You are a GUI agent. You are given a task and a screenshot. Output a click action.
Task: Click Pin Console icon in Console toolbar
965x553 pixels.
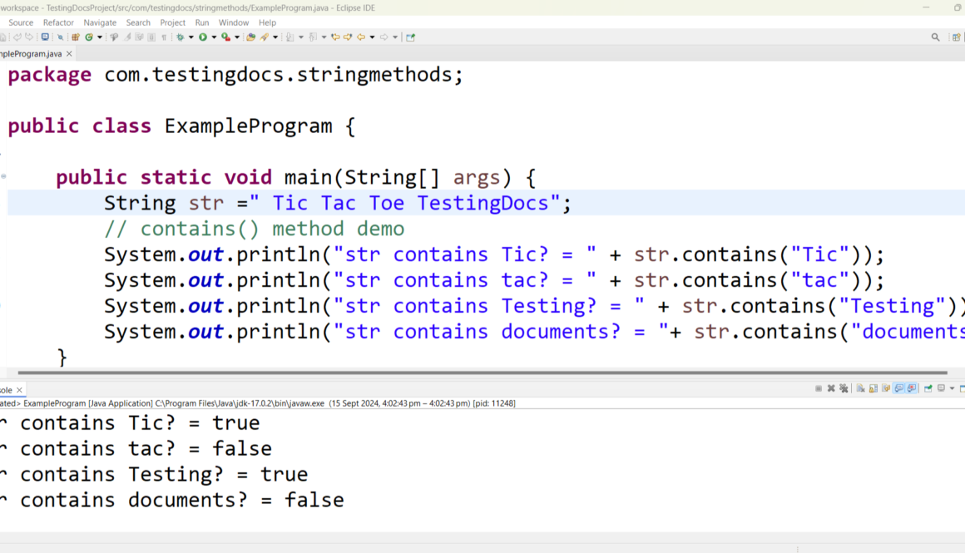click(928, 388)
